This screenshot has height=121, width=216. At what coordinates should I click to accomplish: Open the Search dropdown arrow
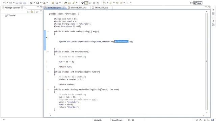pos(77,3)
